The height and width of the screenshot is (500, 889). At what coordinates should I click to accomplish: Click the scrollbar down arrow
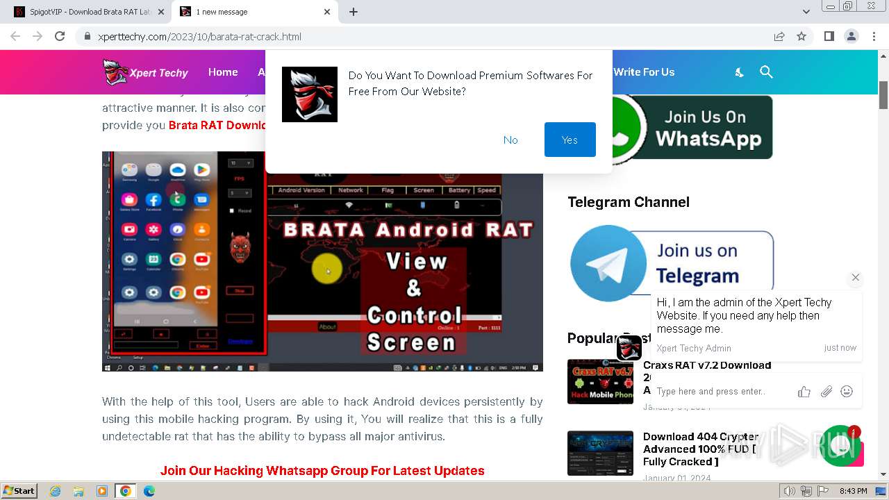(883, 474)
